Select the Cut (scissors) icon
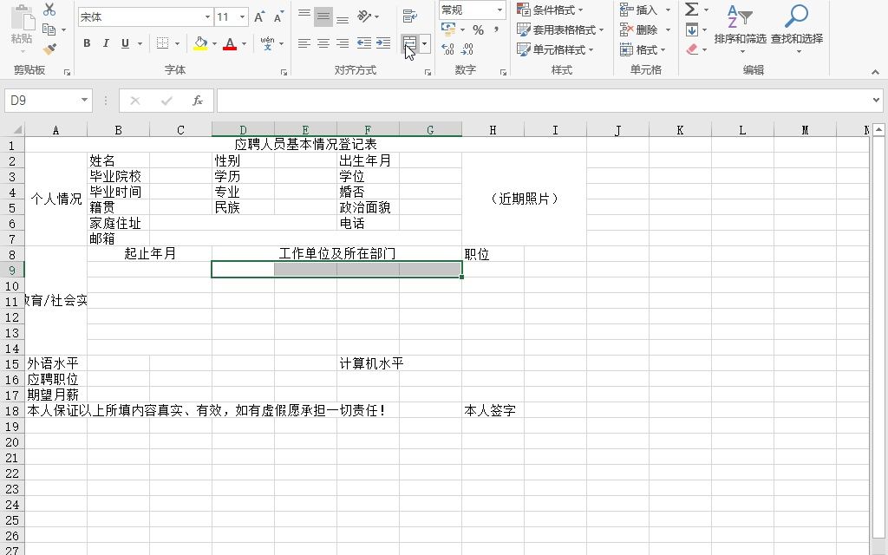888x555 pixels. point(49,10)
